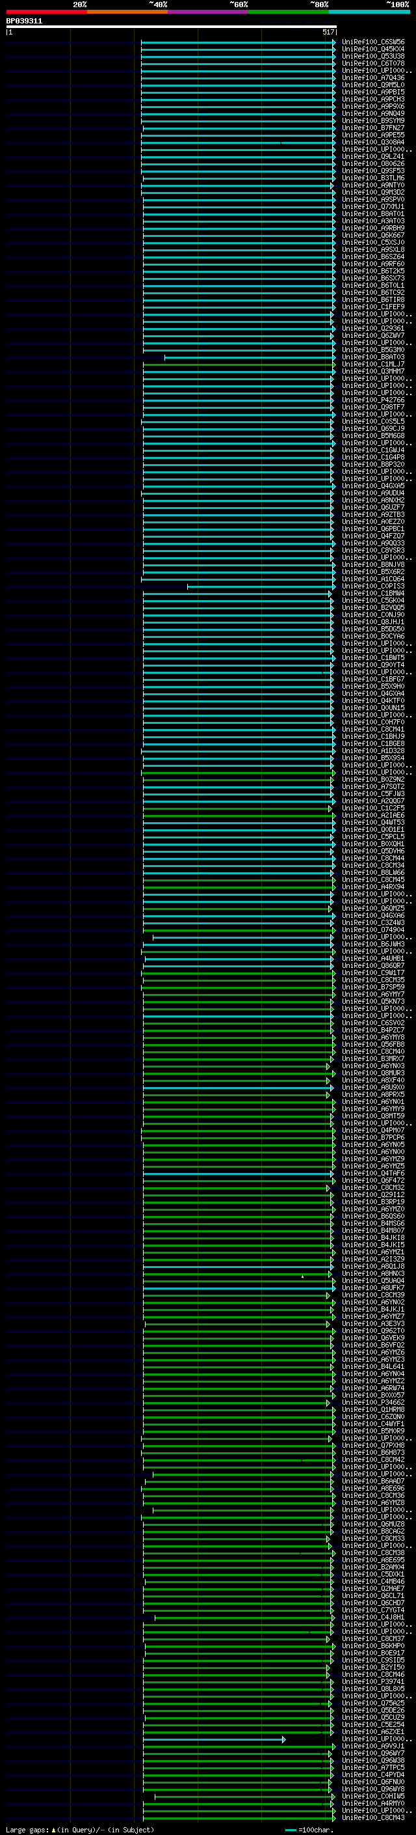Open hit UniRef100_C6SW56
The image size is (416, 1835).
click(373, 42)
